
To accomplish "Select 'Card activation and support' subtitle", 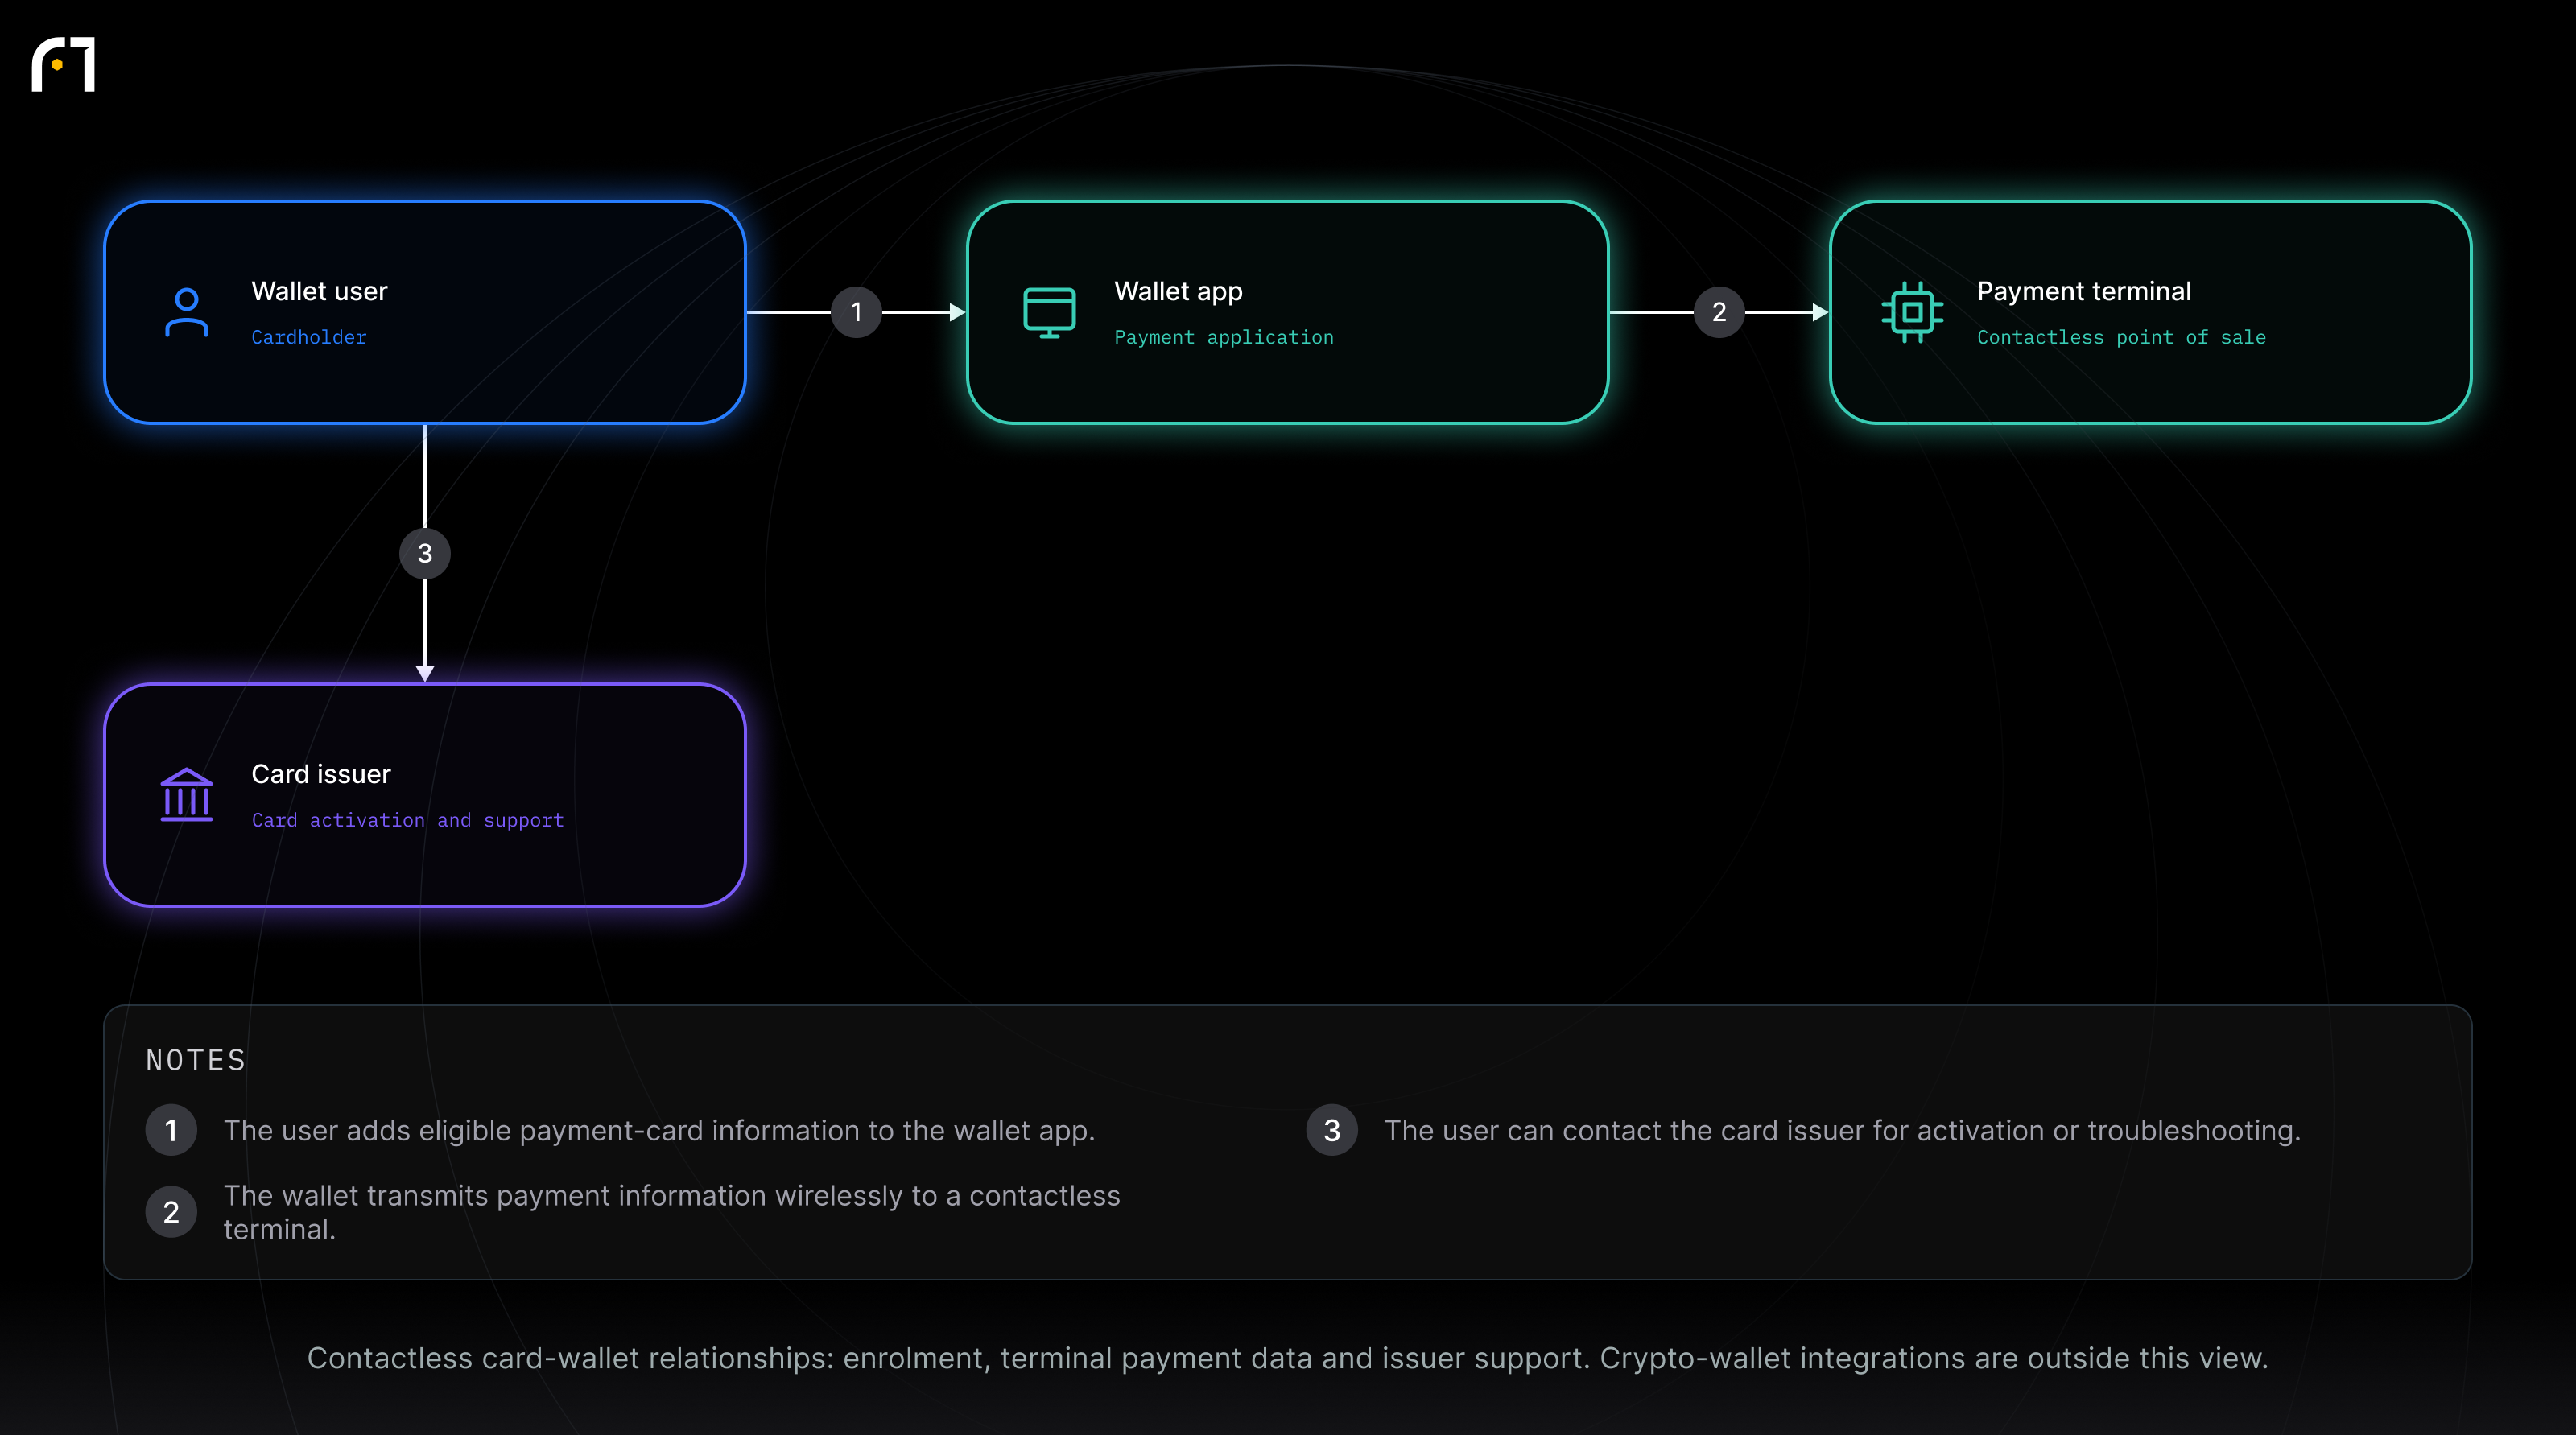I will click(x=408, y=820).
